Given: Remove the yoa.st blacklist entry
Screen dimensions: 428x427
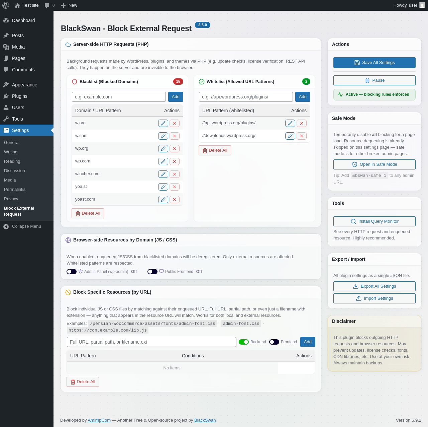Looking at the screenshot, I should 175,187.
